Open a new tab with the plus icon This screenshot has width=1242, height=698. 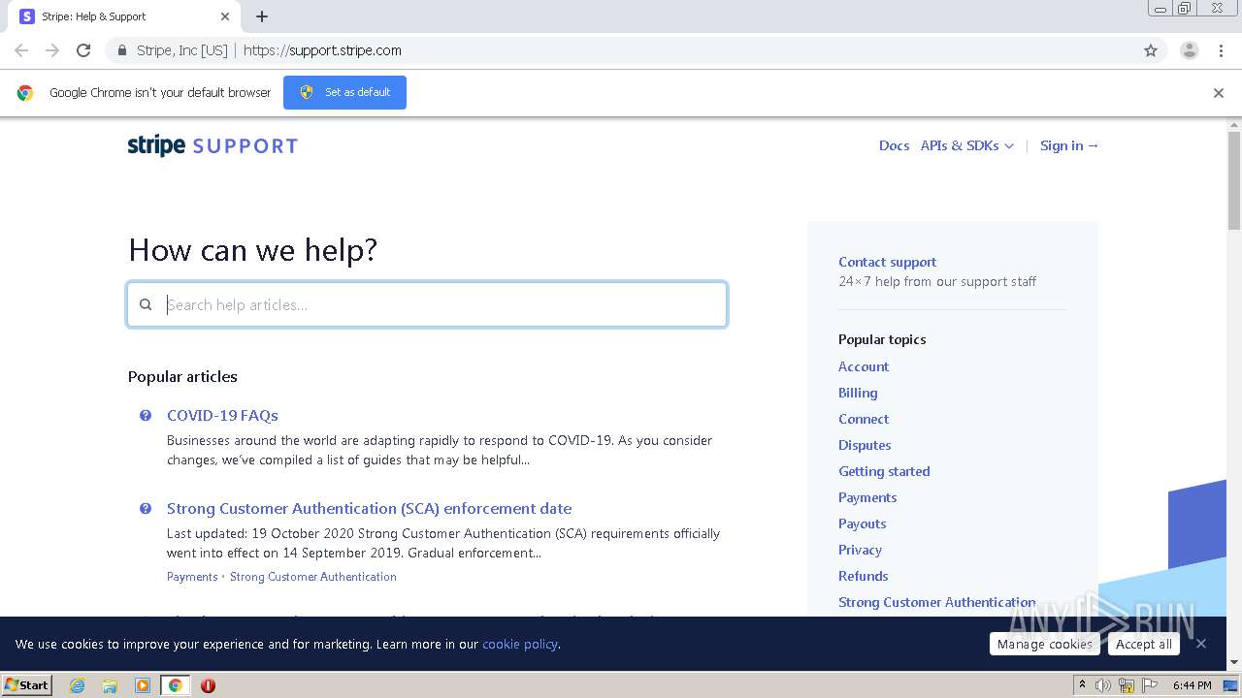coord(262,16)
